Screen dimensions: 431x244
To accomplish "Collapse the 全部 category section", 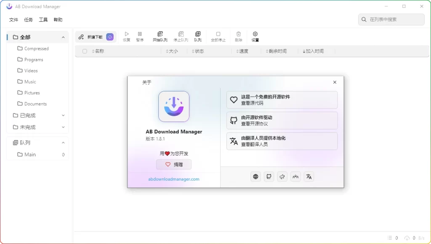I will pyautogui.click(x=64, y=37).
